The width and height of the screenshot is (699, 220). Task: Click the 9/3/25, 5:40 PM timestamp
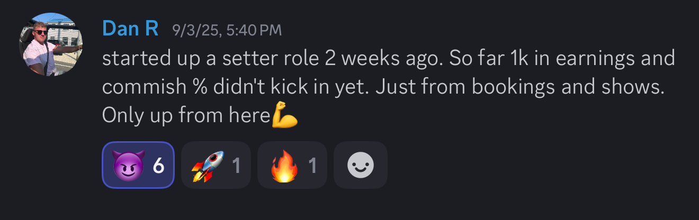pos(227,30)
